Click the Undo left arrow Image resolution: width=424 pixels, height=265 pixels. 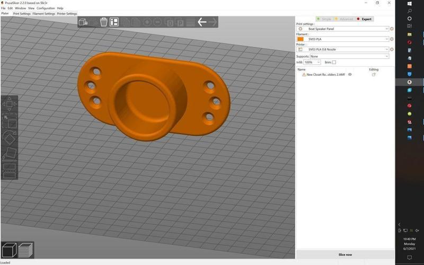202,22
